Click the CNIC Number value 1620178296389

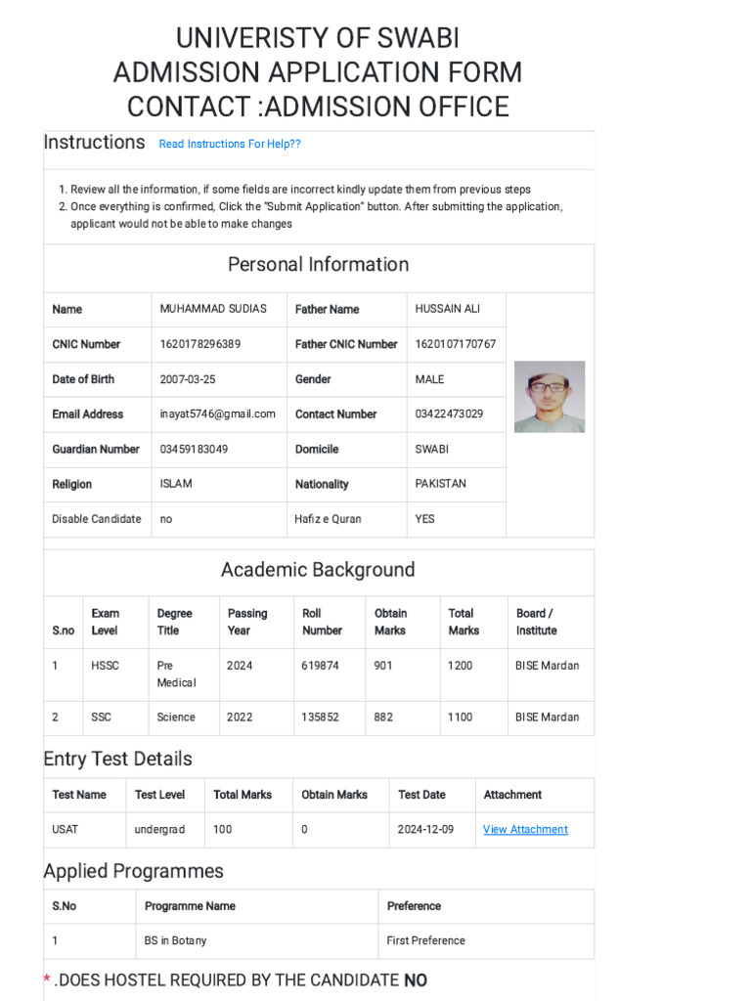tap(200, 344)
